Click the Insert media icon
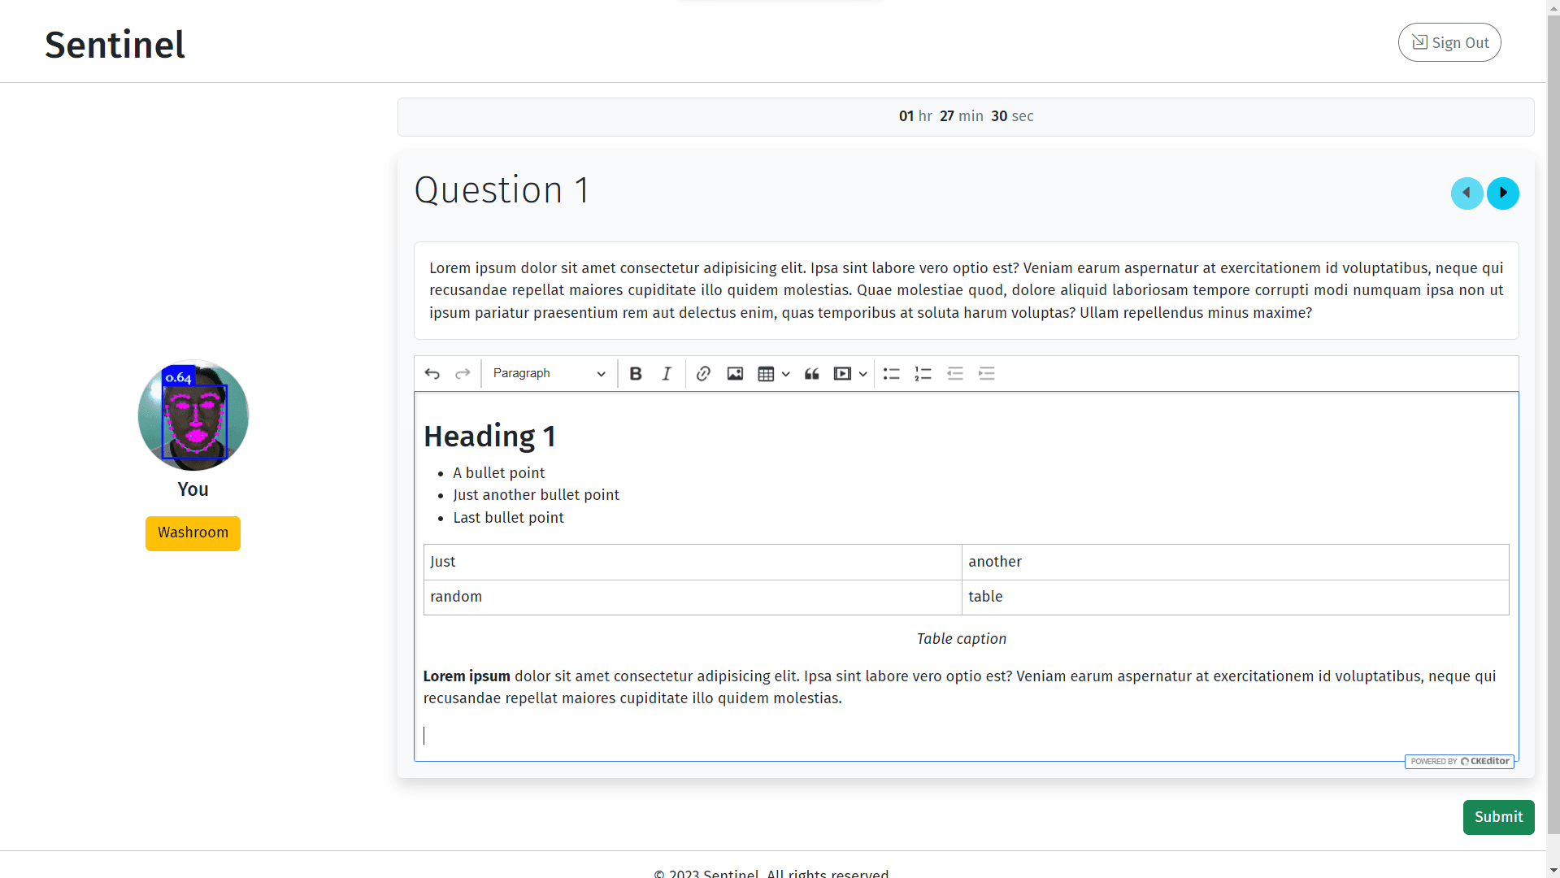Viewport: 1560px width, 878px height. [x=842, y=374]
